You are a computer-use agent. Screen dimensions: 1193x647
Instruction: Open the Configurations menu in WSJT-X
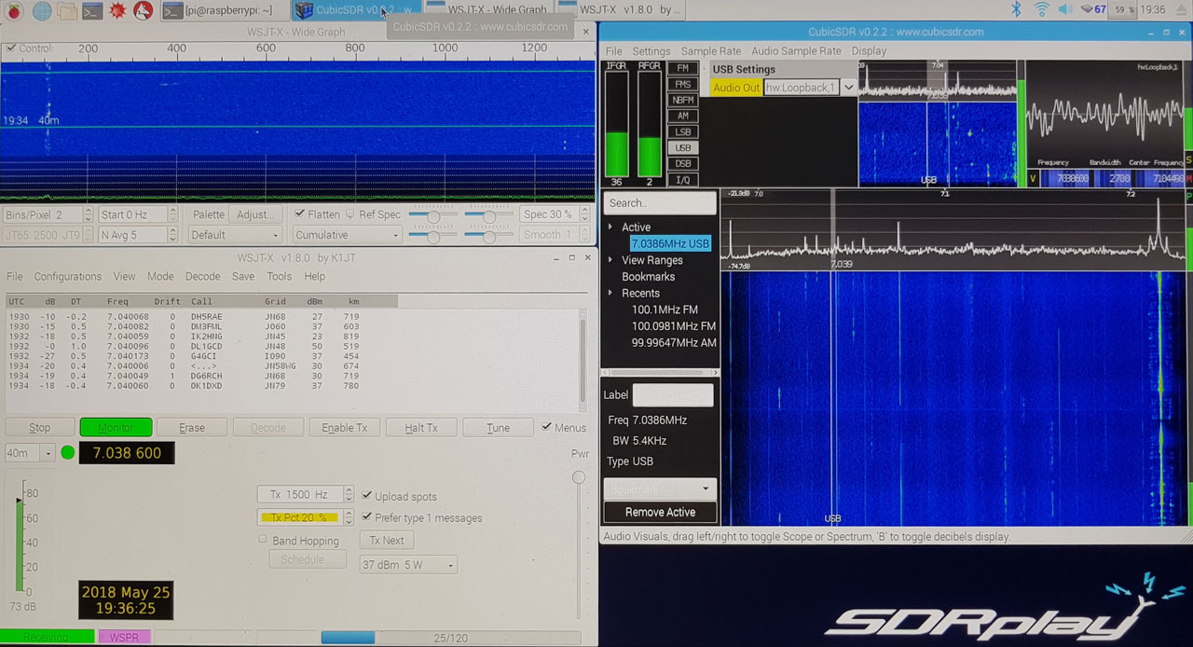tap(68, 276)
